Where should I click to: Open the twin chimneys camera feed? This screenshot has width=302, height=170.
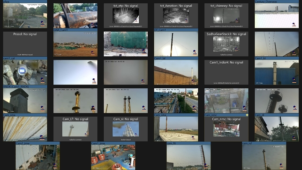tap(126, 101)
